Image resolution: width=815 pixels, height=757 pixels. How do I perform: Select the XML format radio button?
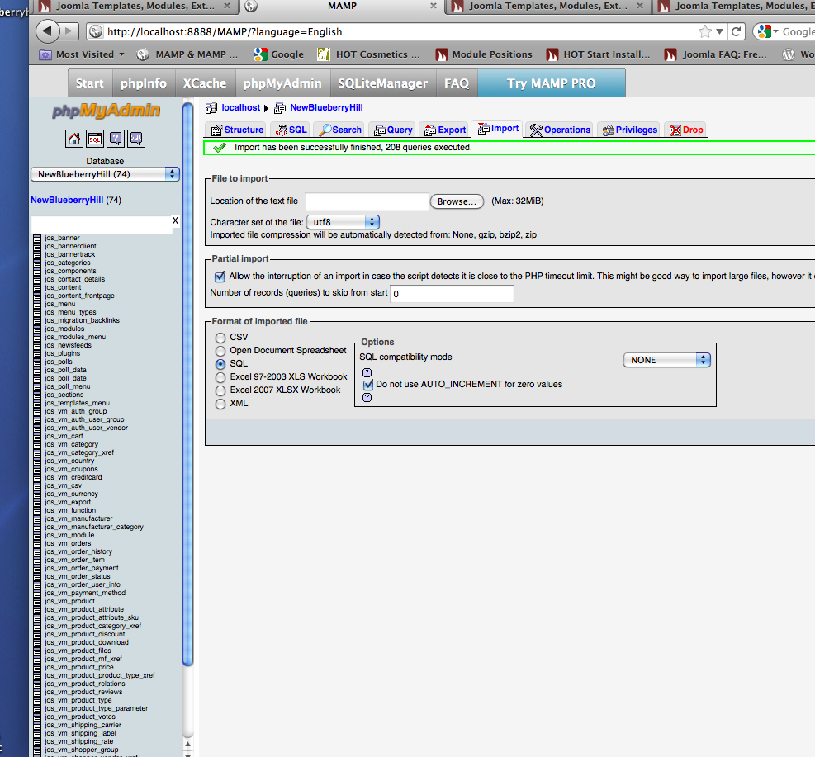(220, 404)
